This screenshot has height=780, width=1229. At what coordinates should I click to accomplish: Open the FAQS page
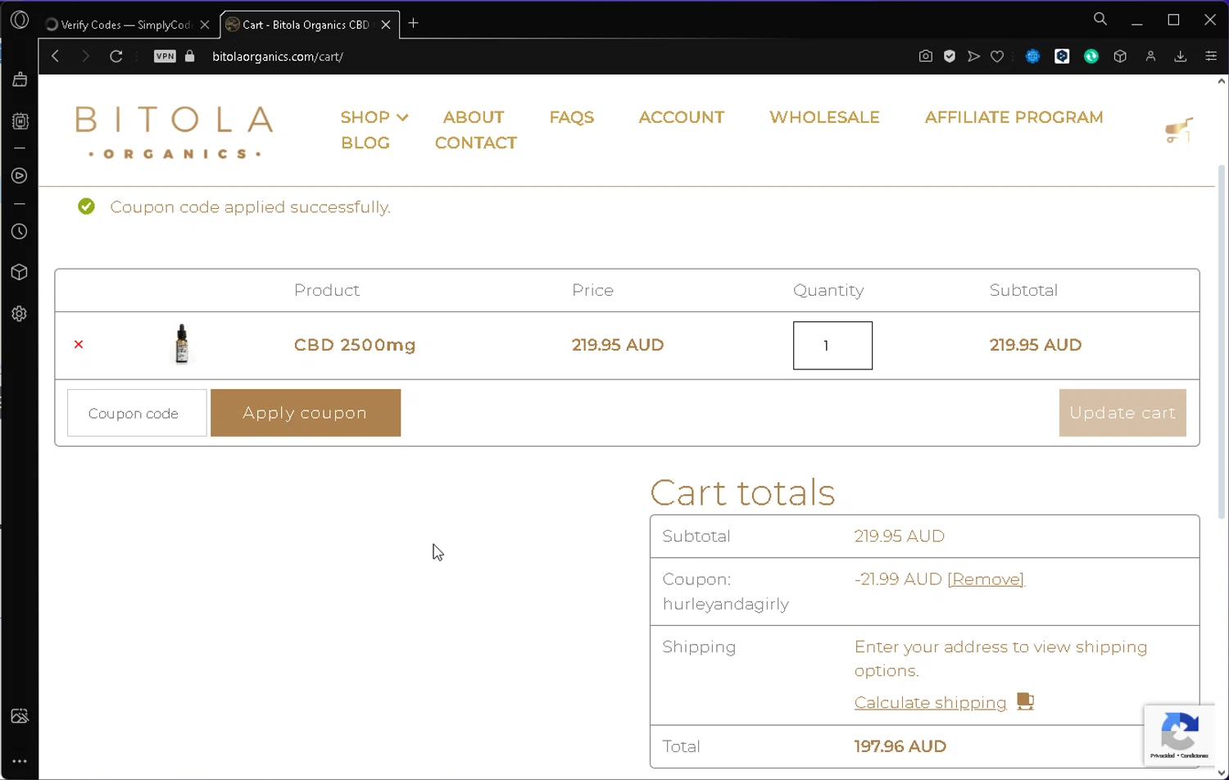click(x=572, y=117)
